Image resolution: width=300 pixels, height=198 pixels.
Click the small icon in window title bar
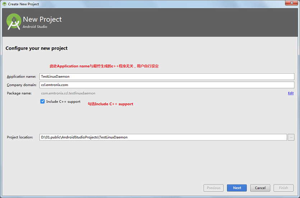(4, 4)
